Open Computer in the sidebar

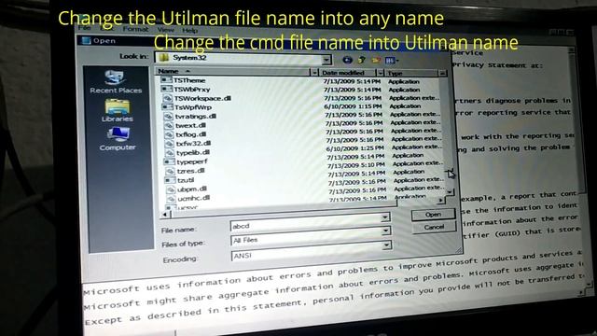[x=118, y=139]
